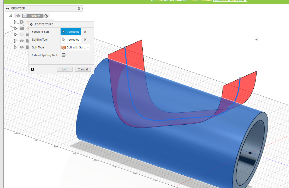Click the rura v1 component cube icon
Screen dimensions: 289x188
[x=25, y=16]
